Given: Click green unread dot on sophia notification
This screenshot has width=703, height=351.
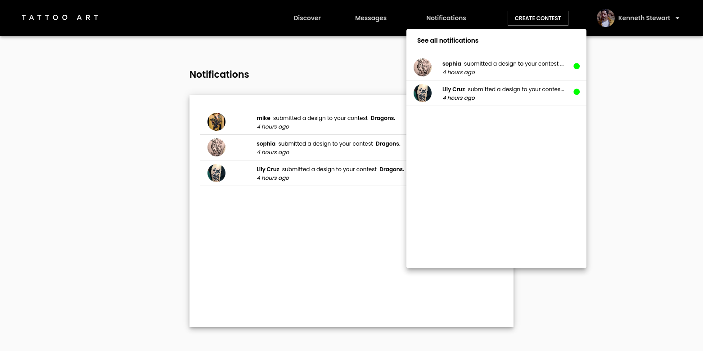Looking at the screenshot, I should click(577, 66).
